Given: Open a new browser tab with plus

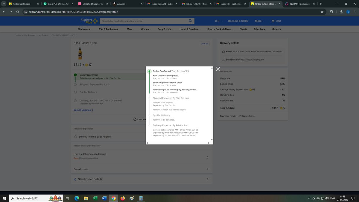Looking at the screenshot, I should tap(321, 4).
